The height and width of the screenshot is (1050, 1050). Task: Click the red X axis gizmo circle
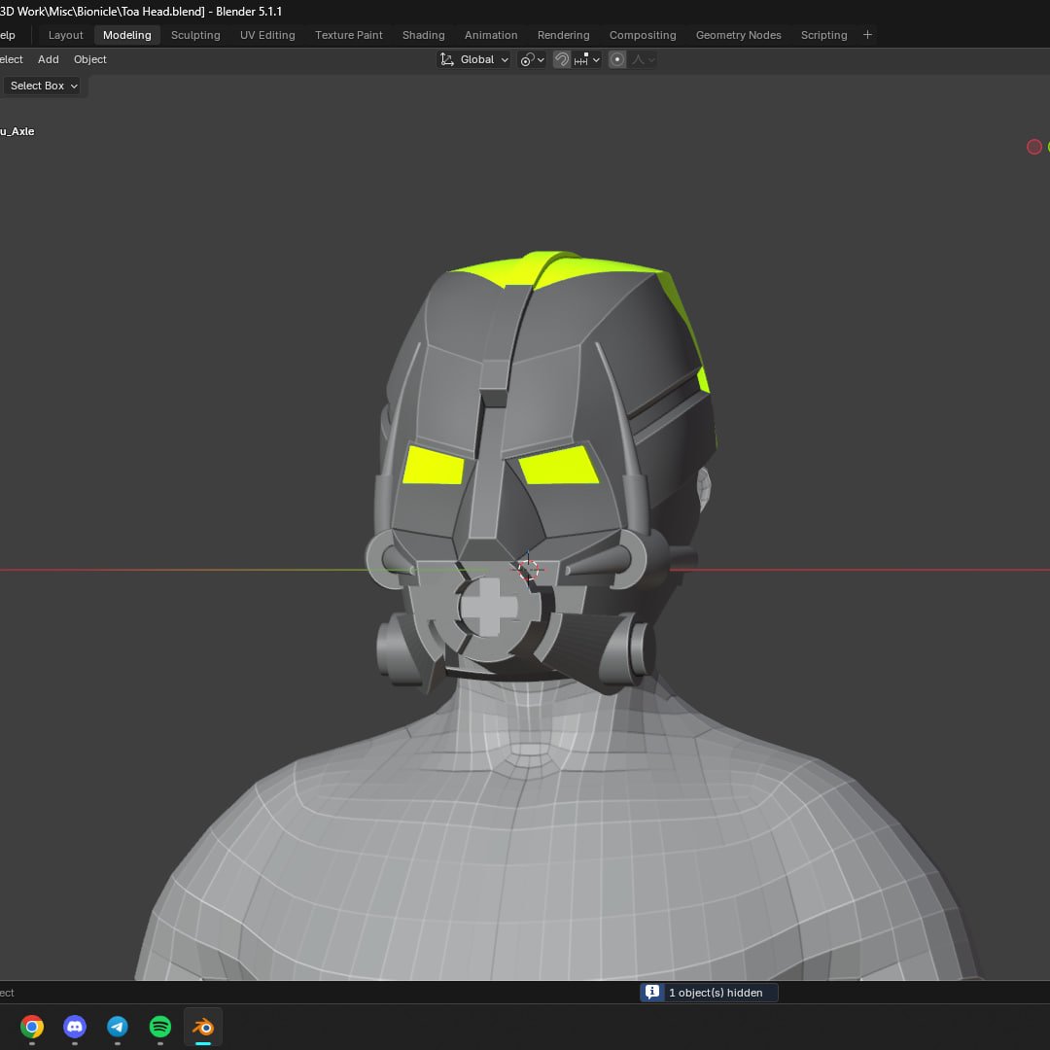(x=1033, y=147)
